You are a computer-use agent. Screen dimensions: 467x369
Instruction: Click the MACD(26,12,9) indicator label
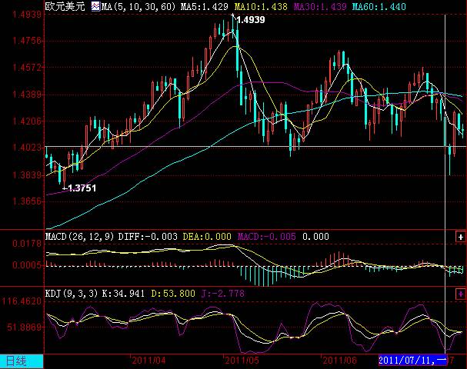79,237
